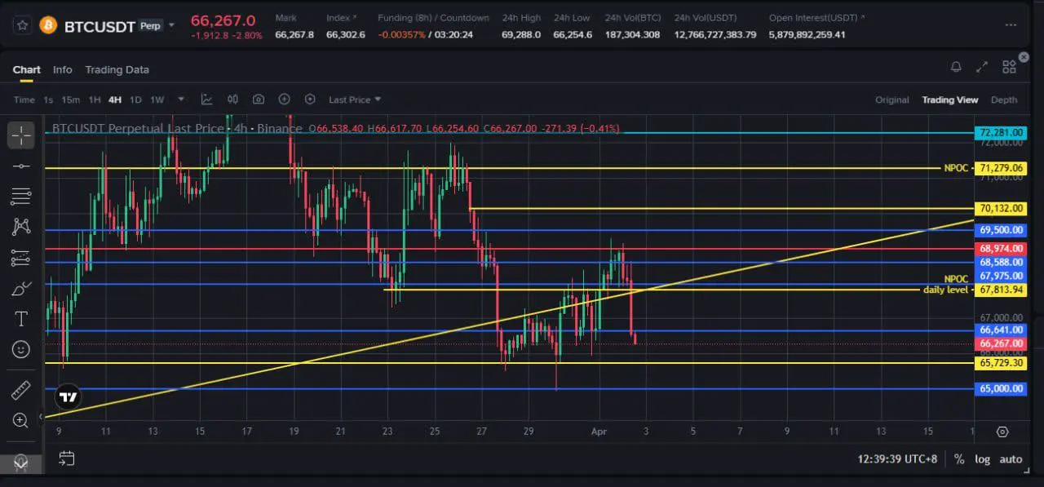Click the blue 65,000.00 price label
This screenshot has height=487, width=1044.
coord(1001,388)
